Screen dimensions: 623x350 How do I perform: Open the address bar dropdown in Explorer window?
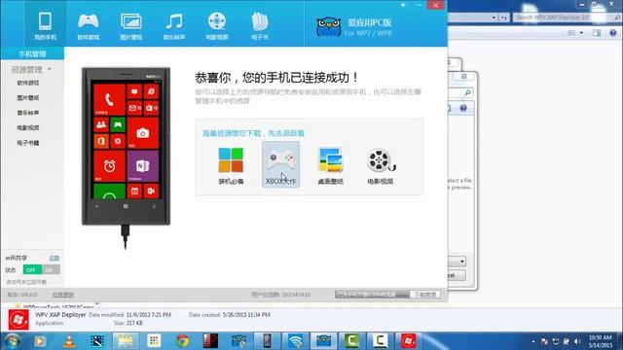[x=494, y=17]
